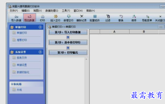Click the 单据打印 sub-window title icon
The image size is (165, 104).
point(50,27)
